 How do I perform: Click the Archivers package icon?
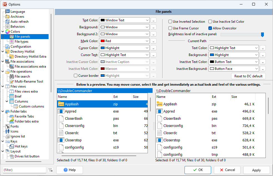pos(7,17)
